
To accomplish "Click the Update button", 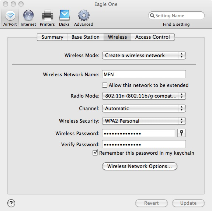I will pyautogui.click(x=188, y=203).
